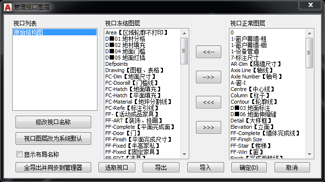325x182 pixels.
Task: Select Contour【轮廓线】 layer
Action: coord(254,102)
